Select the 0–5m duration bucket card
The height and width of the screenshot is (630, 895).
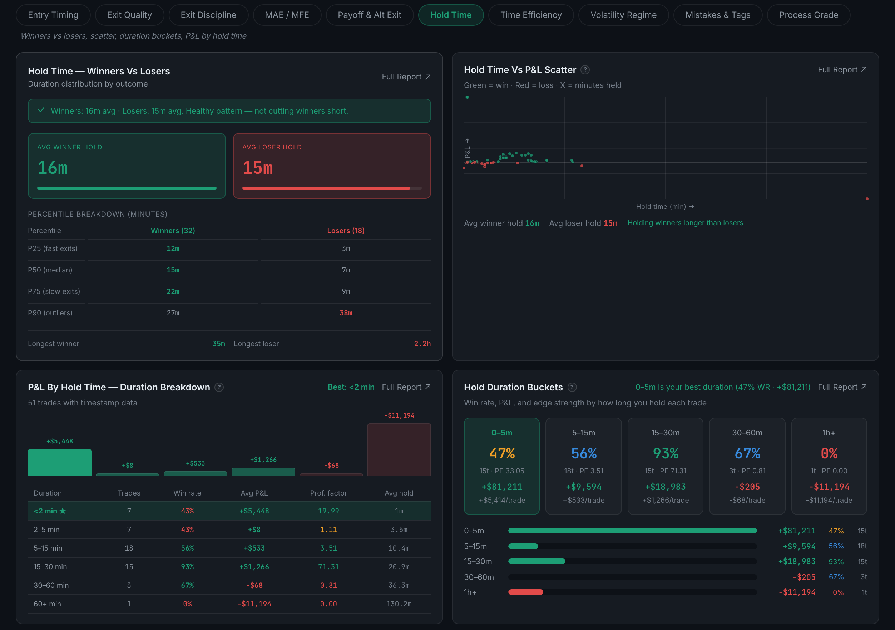coord(502,466)
